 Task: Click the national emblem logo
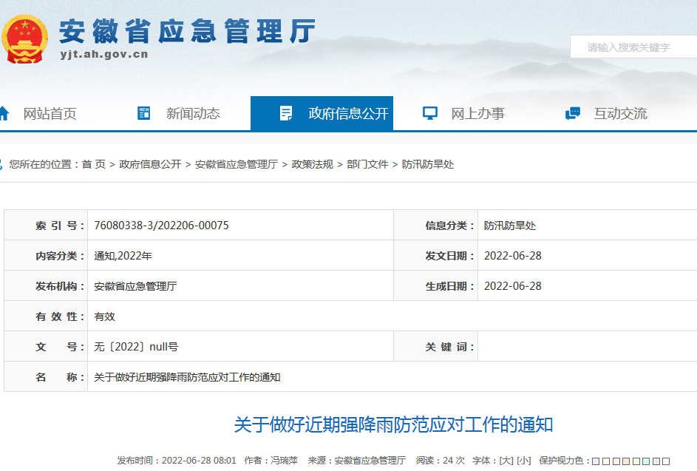point(25,39)
